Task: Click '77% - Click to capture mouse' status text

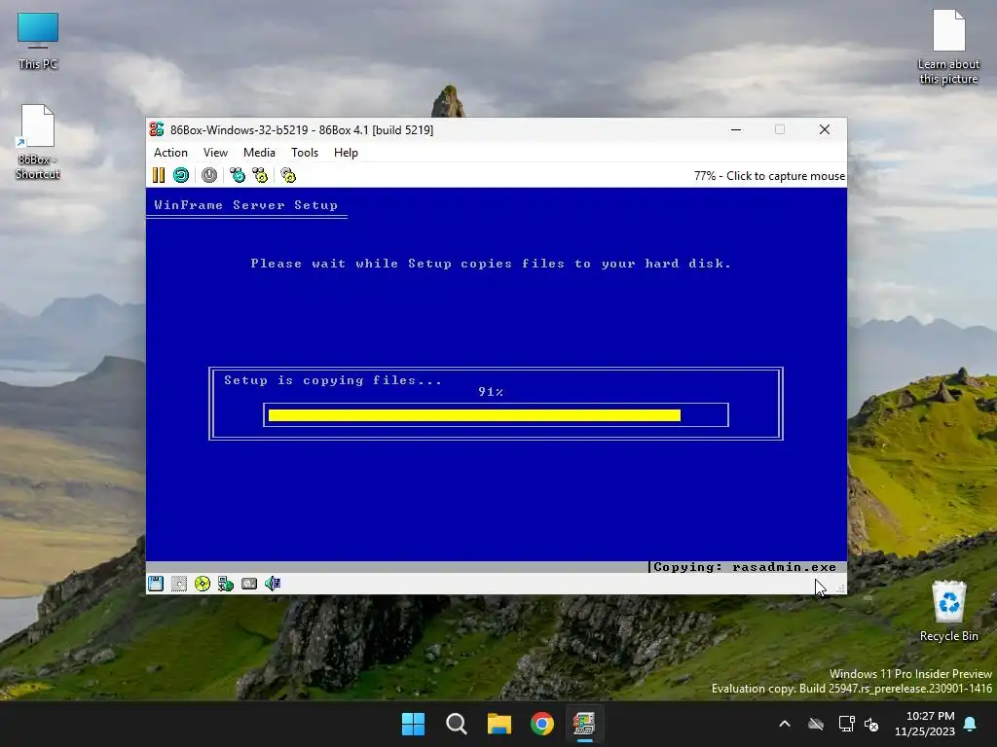Action: click(x=769, y=176)
